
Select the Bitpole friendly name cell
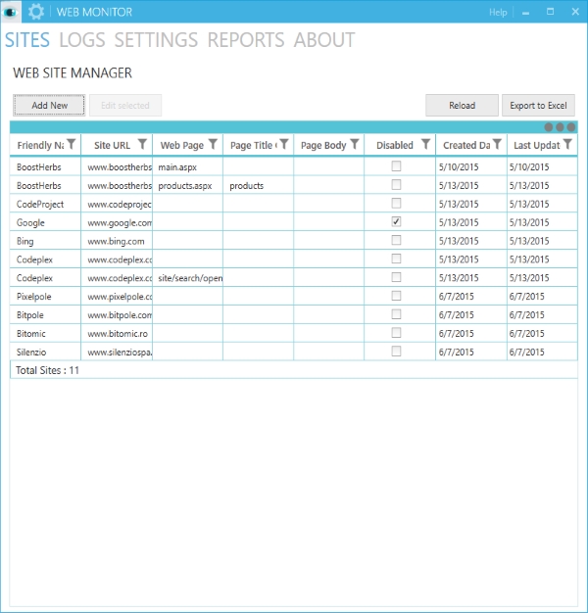coord(45,314)
